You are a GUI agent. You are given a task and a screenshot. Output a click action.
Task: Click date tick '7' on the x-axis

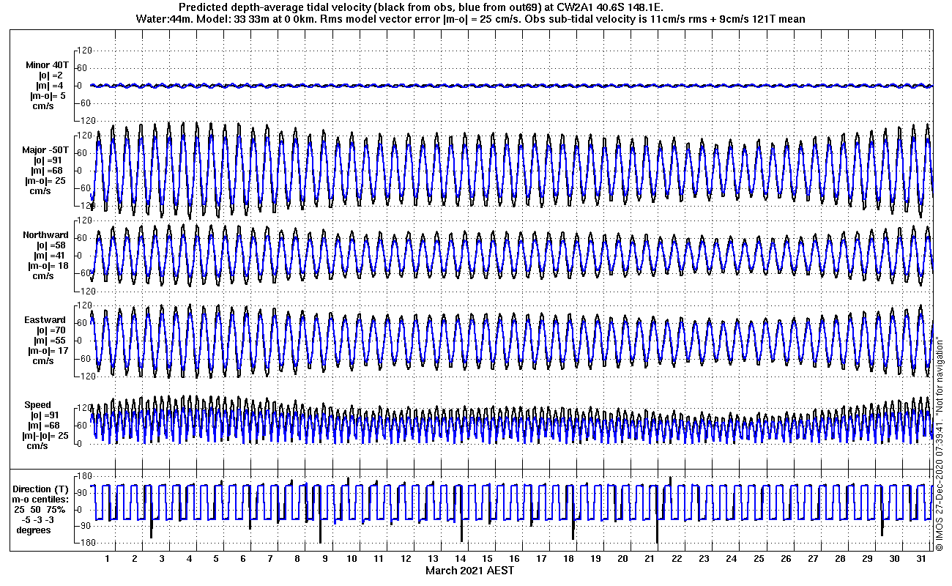270,559
